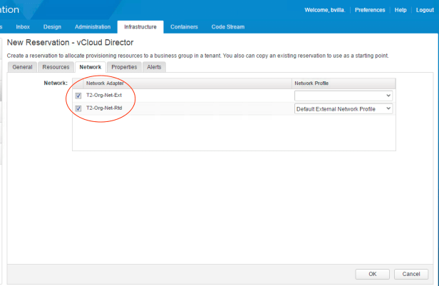
Task: Click the Network Profile column header
Action: click(x=311, y=83)
